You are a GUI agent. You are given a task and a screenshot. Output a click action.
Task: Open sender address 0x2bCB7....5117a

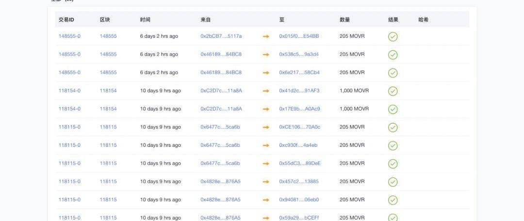[x=221, y=36]
